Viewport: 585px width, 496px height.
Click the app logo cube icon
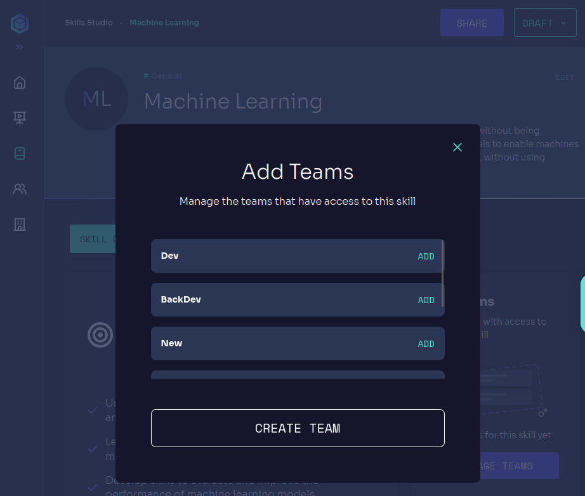[x=20, y=24]
